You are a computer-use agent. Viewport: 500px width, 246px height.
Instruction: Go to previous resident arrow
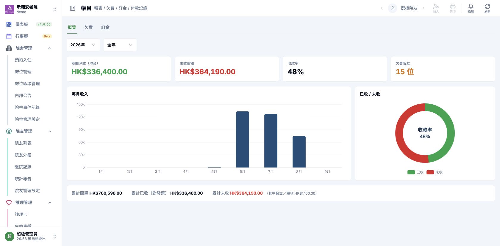[382, 8]
